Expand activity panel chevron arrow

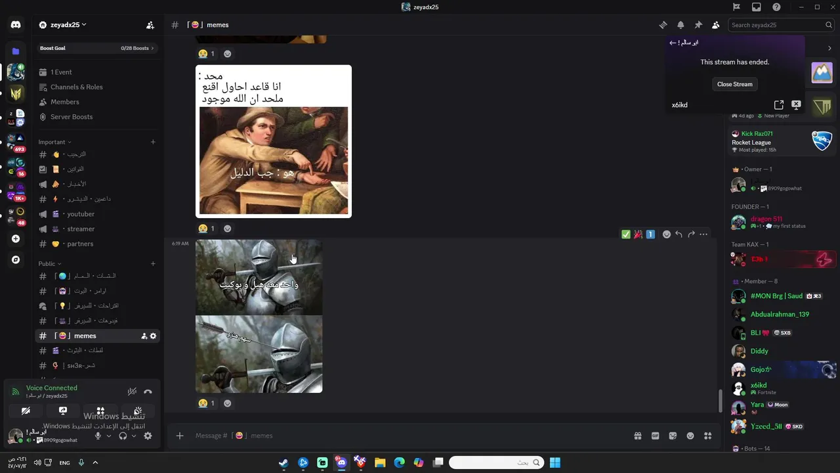(829, 48)
